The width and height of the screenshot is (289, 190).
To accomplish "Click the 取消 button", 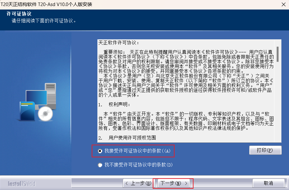I will [268, 183].
